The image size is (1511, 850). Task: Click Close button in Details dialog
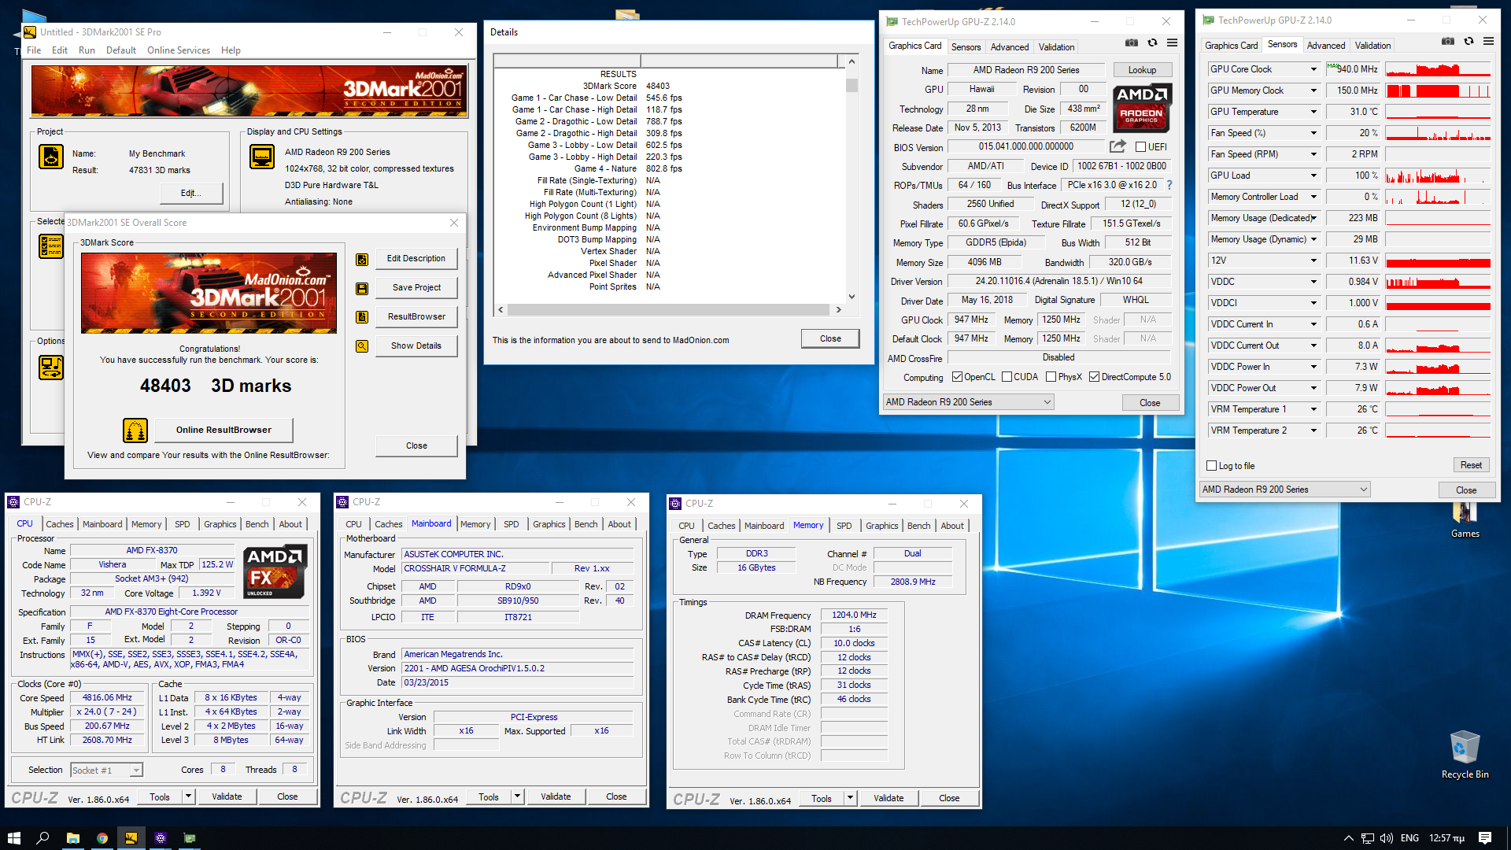[x=830, y=339]
